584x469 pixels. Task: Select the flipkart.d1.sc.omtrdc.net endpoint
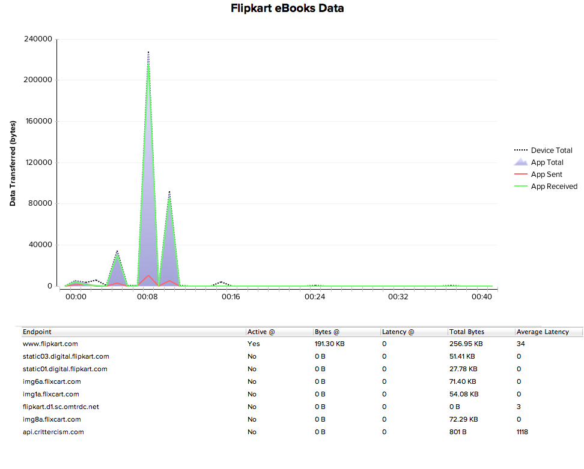[61, 407]
